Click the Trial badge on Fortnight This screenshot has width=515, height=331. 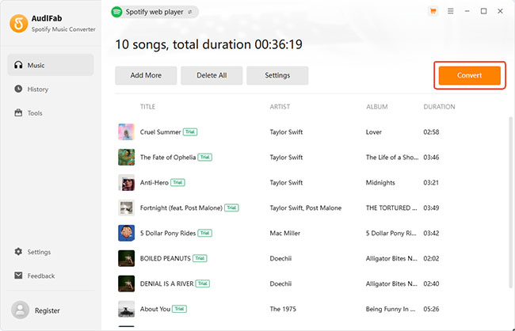pyautogui.click(x=231, y=207)
